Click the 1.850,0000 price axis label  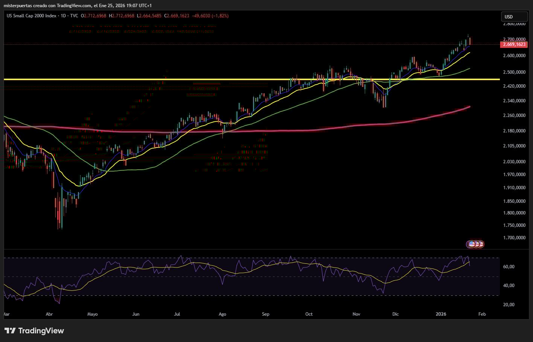[514, 201]
